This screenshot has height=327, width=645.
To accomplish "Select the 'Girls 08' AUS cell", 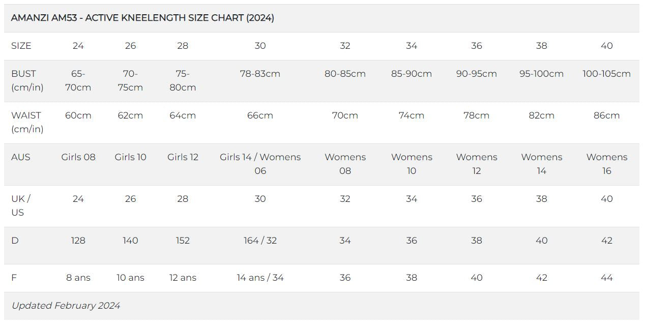I will (78, 157).
